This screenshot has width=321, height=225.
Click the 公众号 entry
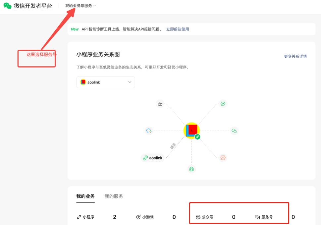(204, 217)
